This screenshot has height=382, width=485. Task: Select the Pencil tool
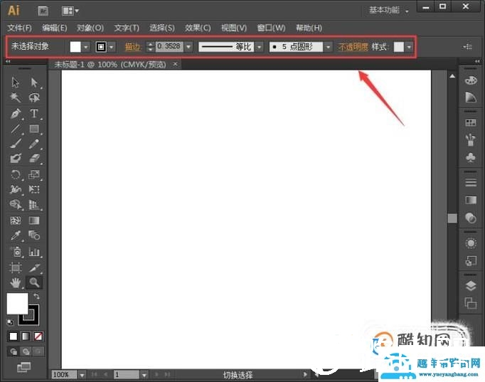[34, 144]
